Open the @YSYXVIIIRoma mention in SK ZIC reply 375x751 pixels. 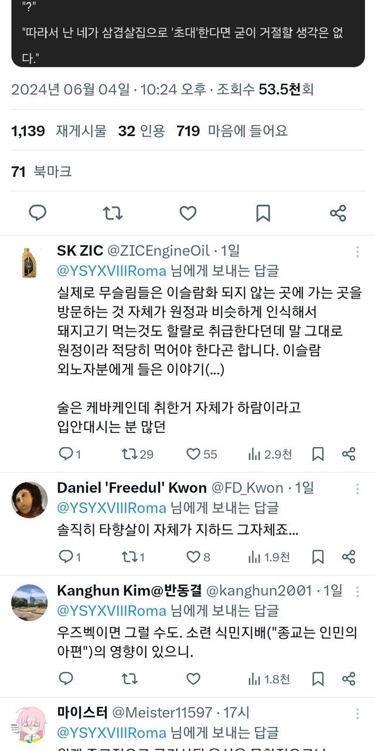(x=111, y=270)
